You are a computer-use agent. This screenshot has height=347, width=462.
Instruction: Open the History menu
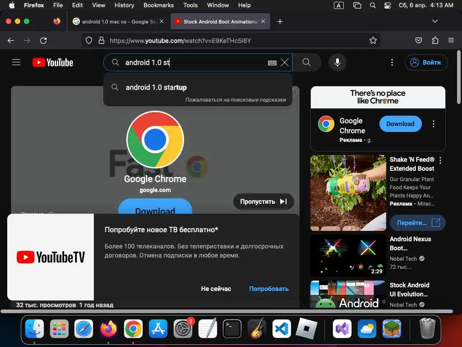[124, 5]
